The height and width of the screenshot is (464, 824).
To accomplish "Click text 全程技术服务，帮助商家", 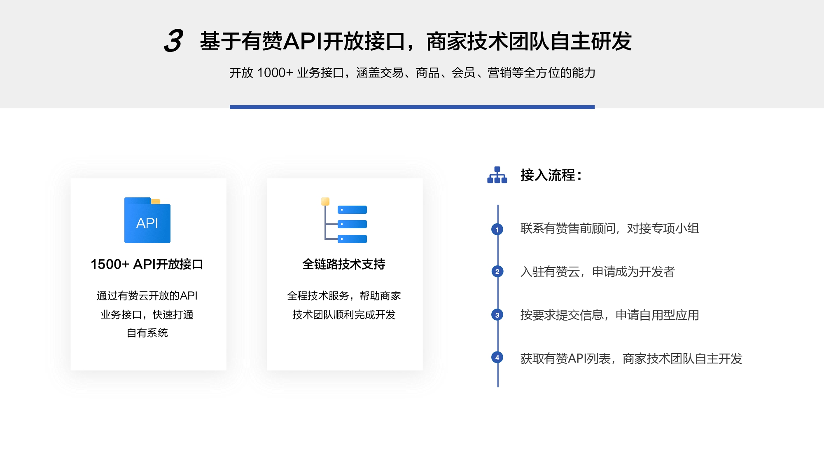I will coord(344,296).
